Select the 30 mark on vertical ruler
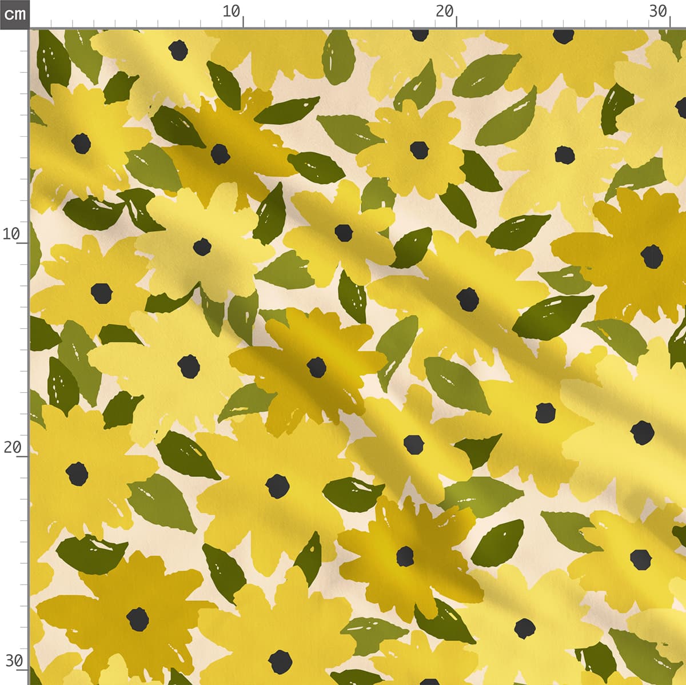The image size is (686, 685). coord(14,661)
